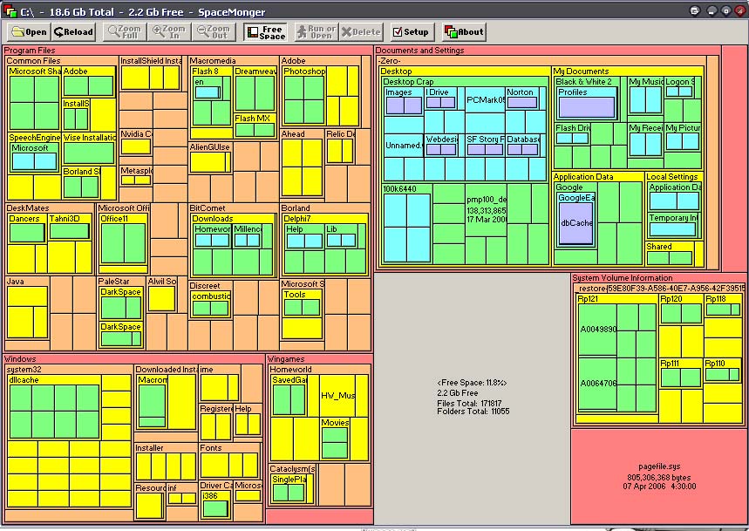Select the Homeworld folder label
The width and height of the screenshot is (749, 531).
point(290,370)
